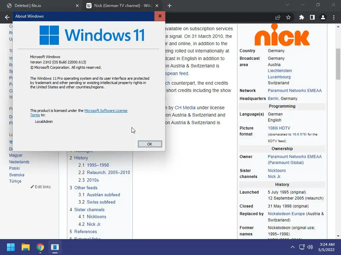Open the Chrome tab search chevron
Image resolution: width=341 pixels, height=255 pixels.
tap(287, 5)
